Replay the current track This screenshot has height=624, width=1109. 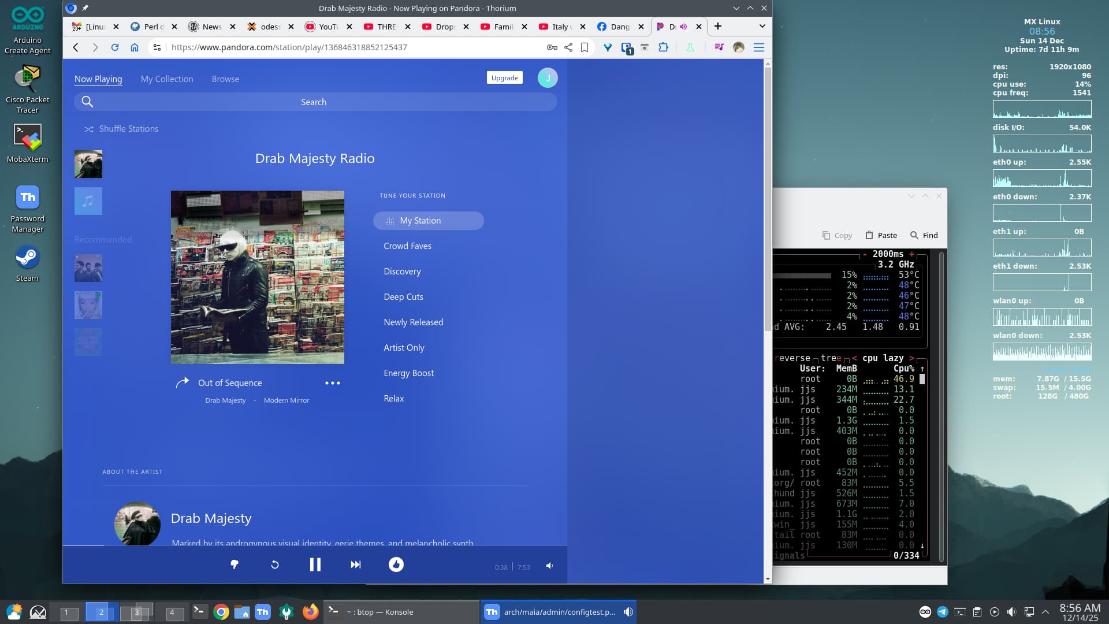pos(275,565)
